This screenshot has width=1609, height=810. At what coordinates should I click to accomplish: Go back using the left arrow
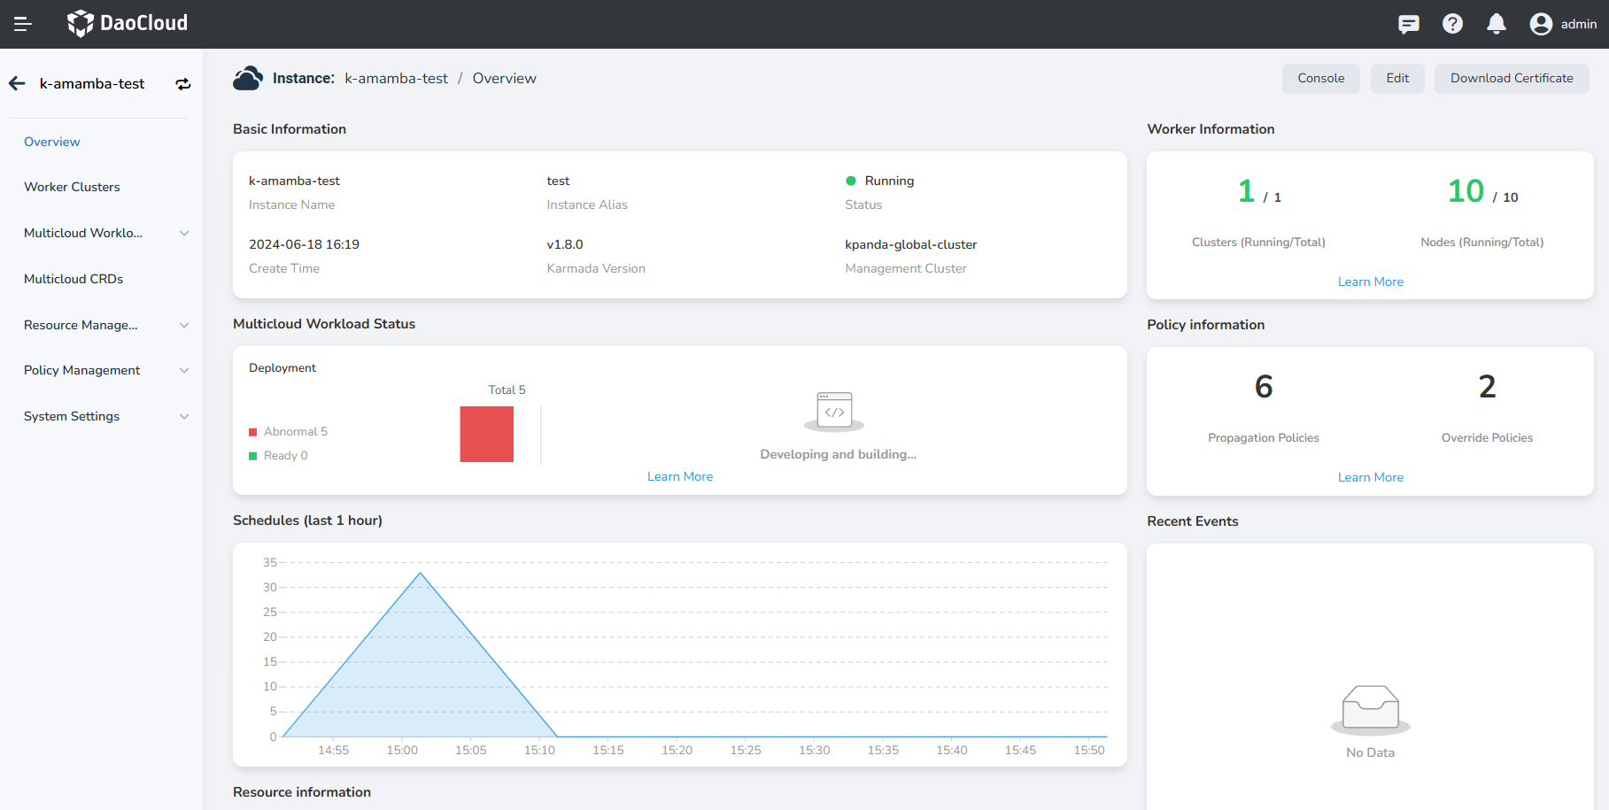tap(17, 83)
